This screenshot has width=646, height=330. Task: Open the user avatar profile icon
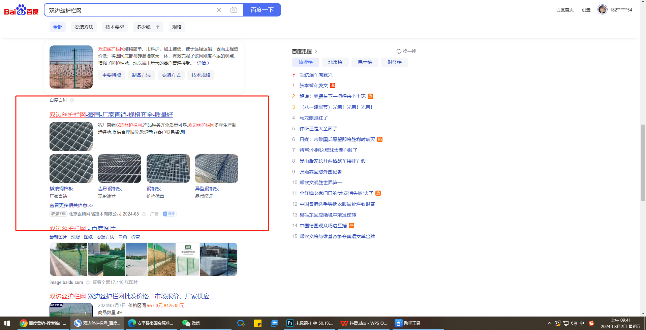pyautogui.click(x=602, y=10)
